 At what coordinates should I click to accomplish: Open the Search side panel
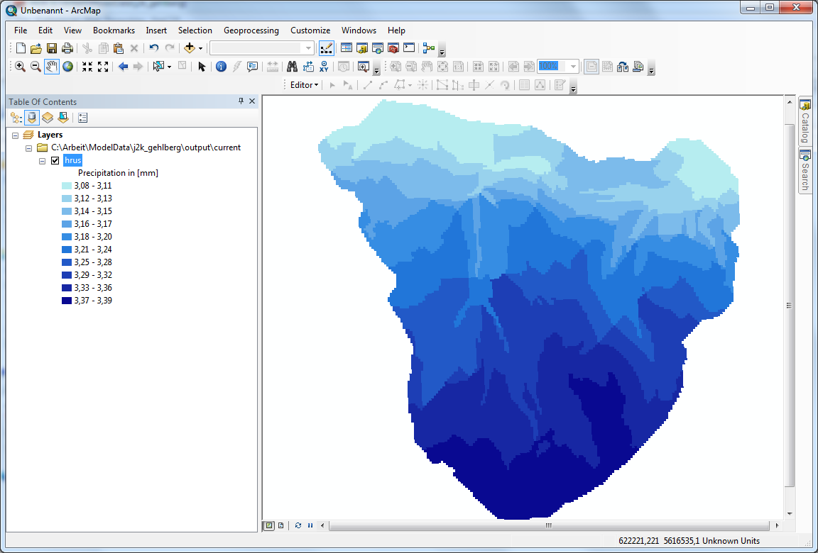click(805, 171)
